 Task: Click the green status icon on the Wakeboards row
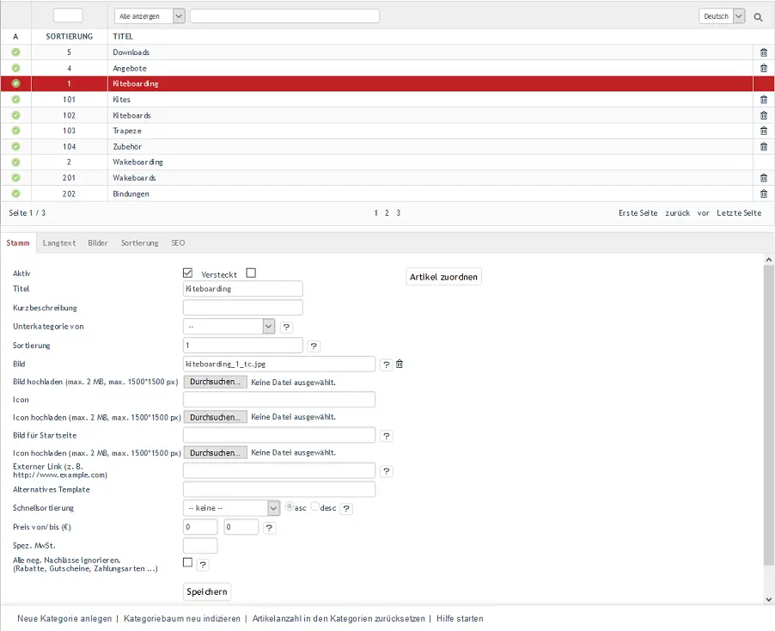point(15,178)
